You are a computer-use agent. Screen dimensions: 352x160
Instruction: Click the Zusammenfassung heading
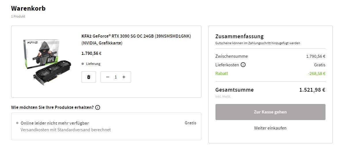[239, 36]
